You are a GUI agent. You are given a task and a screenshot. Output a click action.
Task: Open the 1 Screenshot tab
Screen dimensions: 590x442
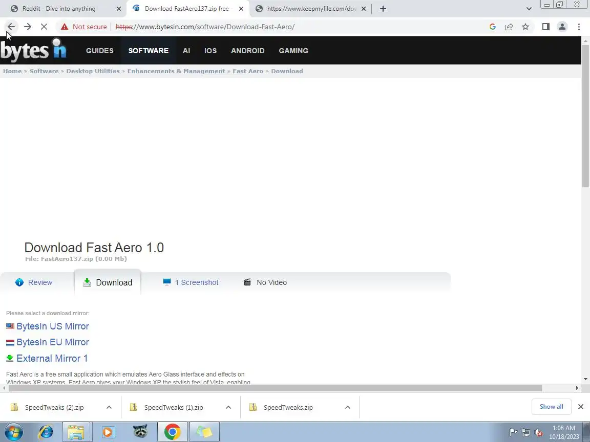[197, 282]
